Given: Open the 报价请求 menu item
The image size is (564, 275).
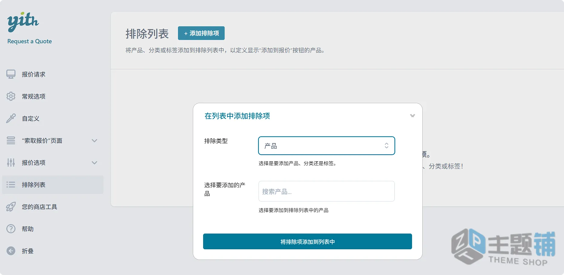Looking at the screenshot, I should pos(53,74).
